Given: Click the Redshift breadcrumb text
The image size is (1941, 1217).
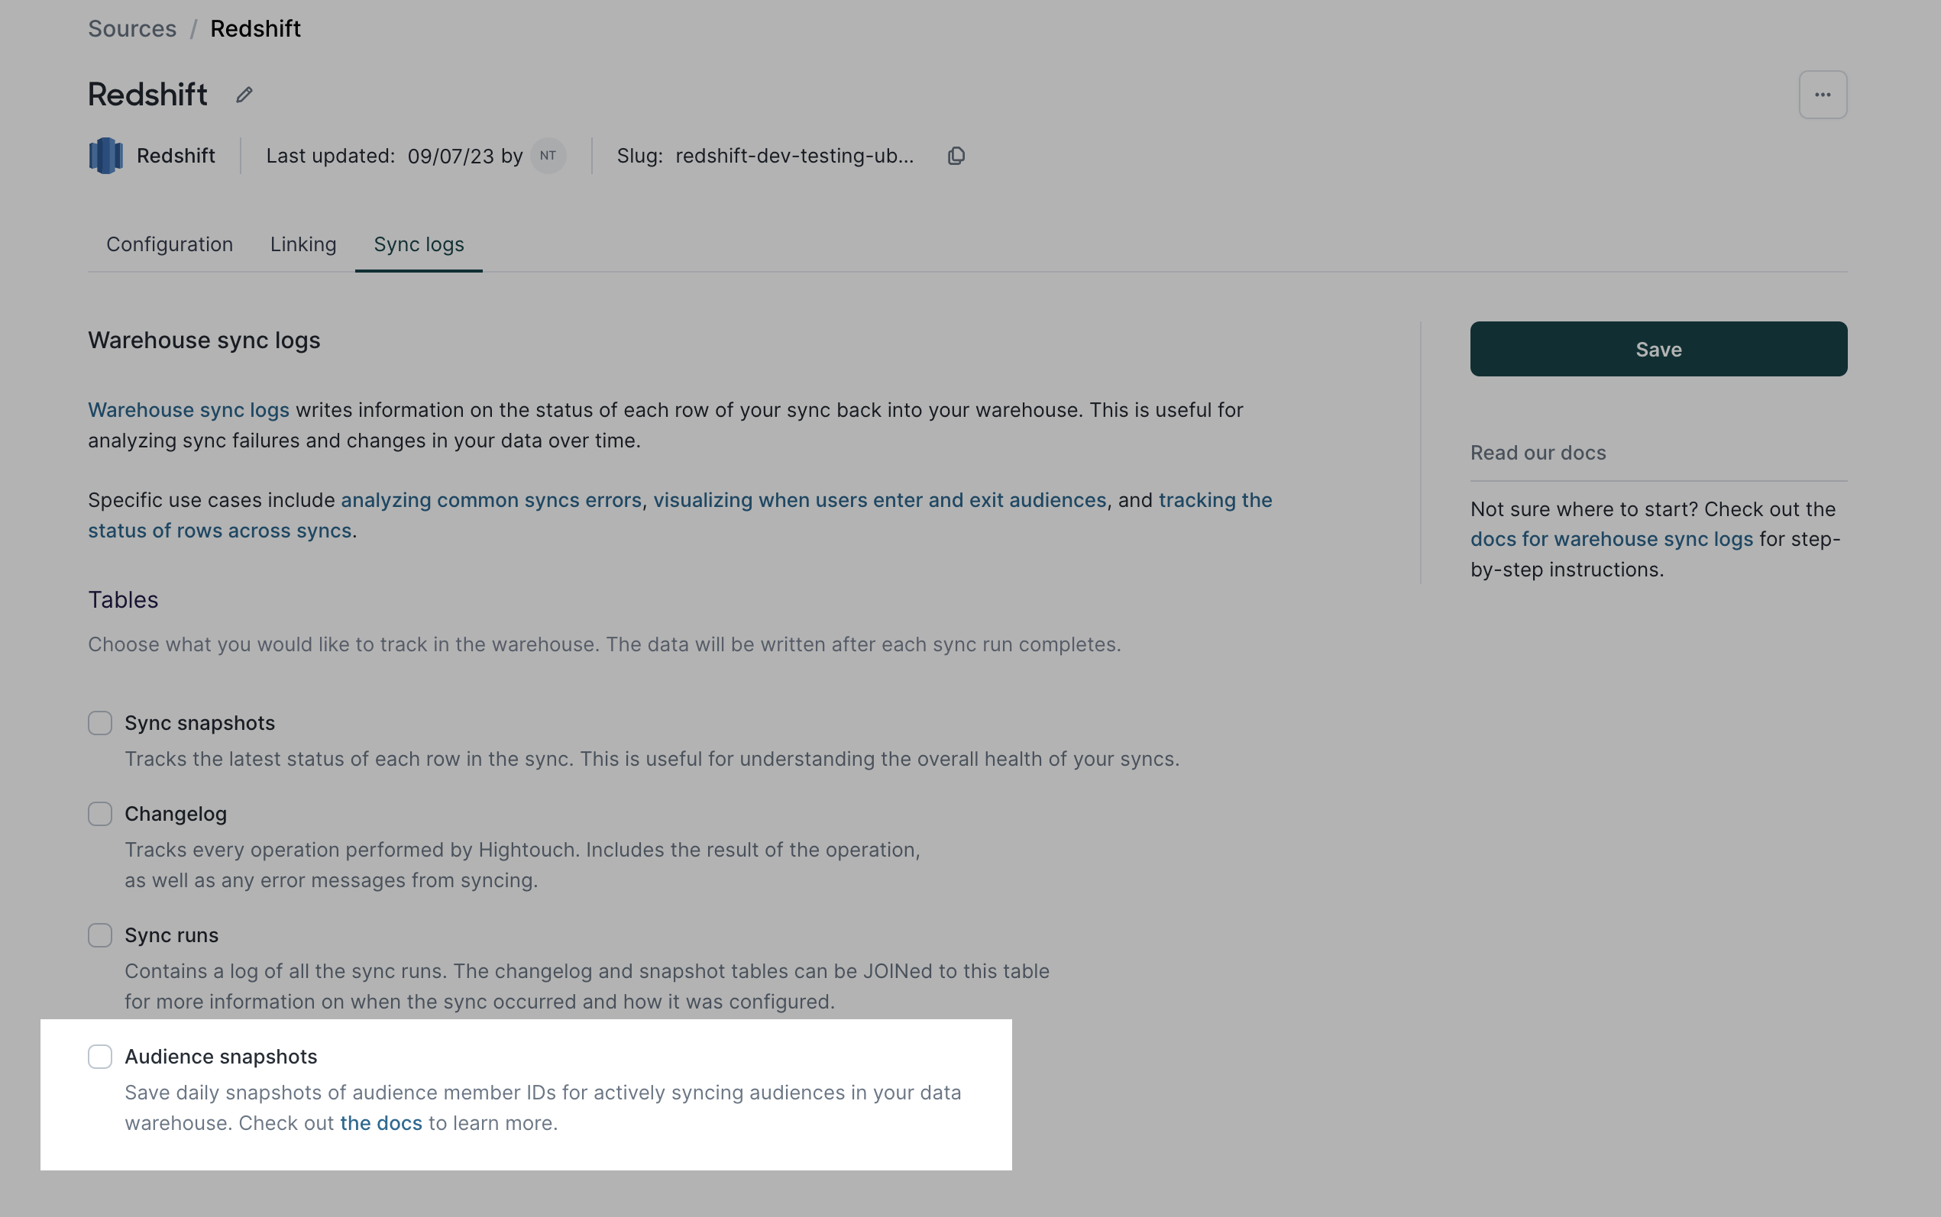Looking at the screenshot, I should (255, 29).
